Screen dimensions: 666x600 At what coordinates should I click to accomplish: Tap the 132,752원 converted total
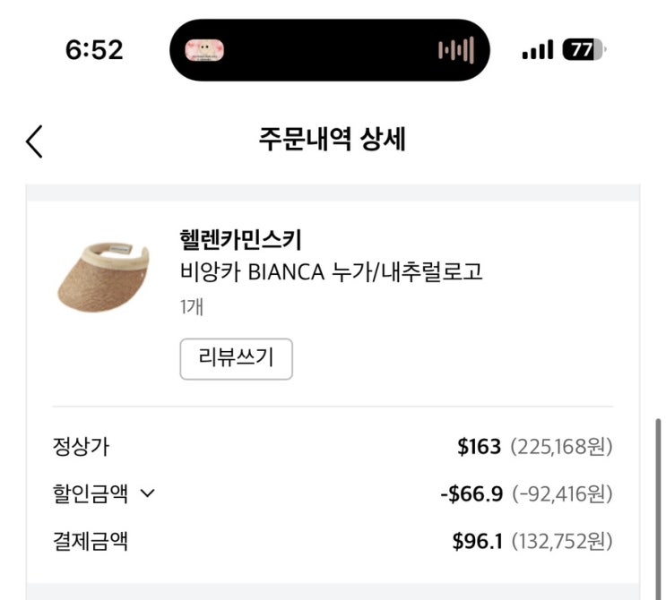click(561, 541)
